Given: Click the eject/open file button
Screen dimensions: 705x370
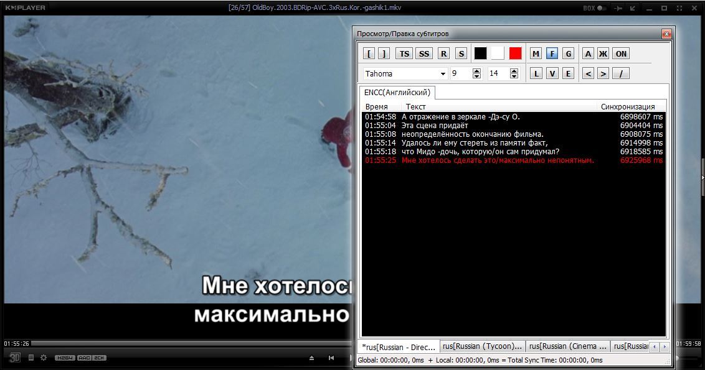Looking at the screenshot, I should click(x=311, y=358).
